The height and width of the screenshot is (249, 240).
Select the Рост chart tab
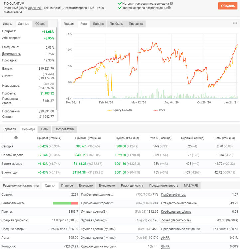click(84, 24)
